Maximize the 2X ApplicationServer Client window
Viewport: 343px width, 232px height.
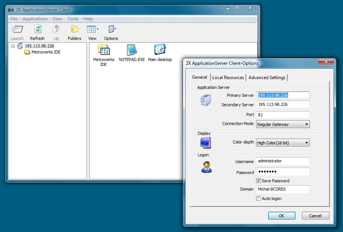pos(237,8)
